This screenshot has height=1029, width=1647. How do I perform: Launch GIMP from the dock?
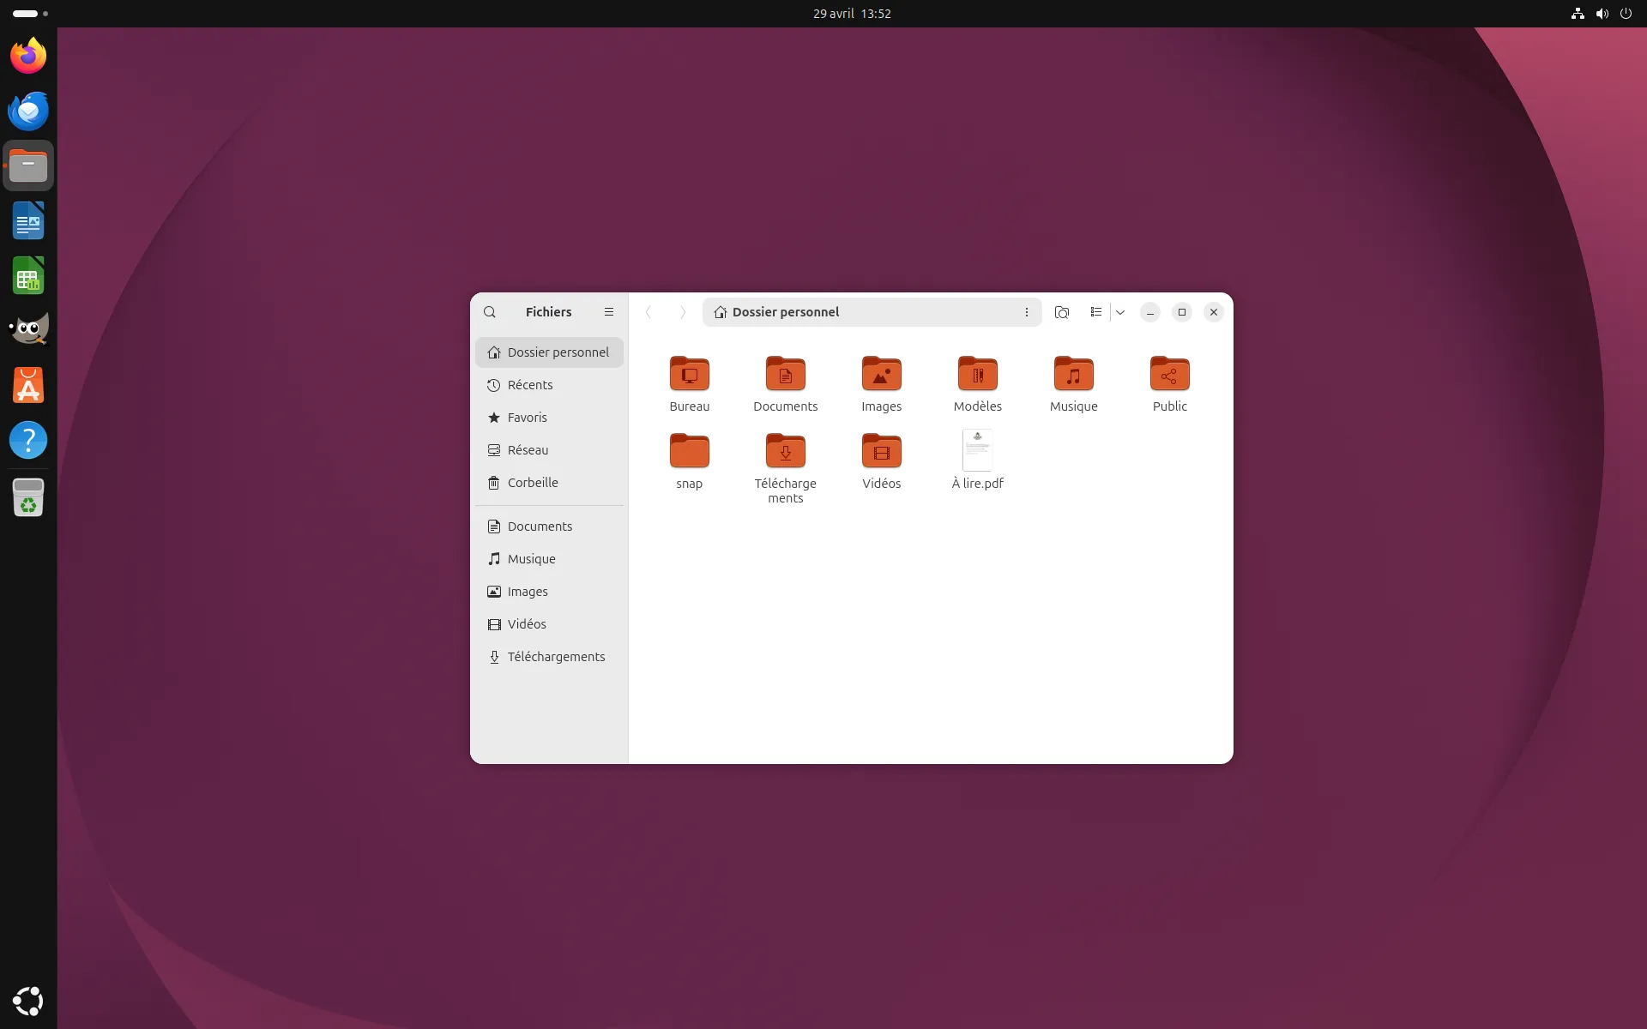(x=28, y=330)
